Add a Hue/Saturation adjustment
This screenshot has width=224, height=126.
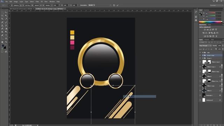tap(203, 33)
